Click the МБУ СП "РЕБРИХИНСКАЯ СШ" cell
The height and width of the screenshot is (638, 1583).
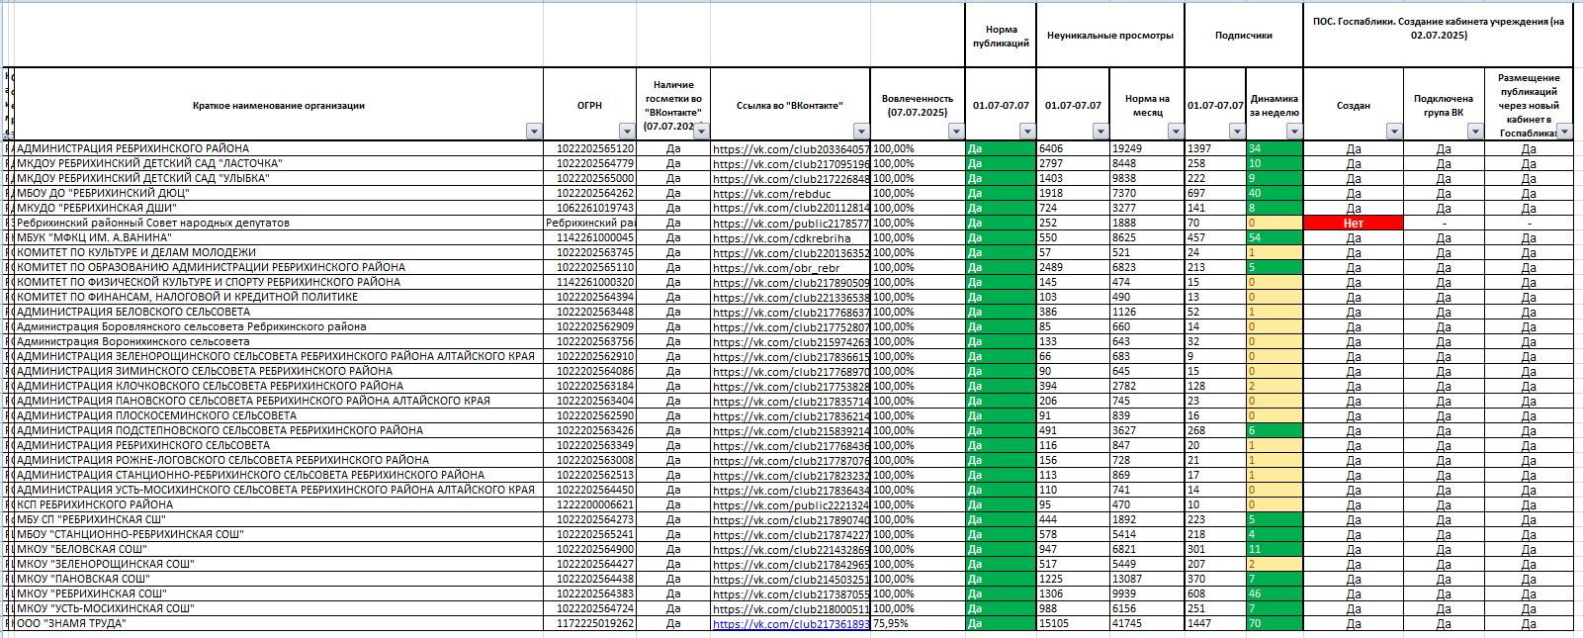[279, 520]
